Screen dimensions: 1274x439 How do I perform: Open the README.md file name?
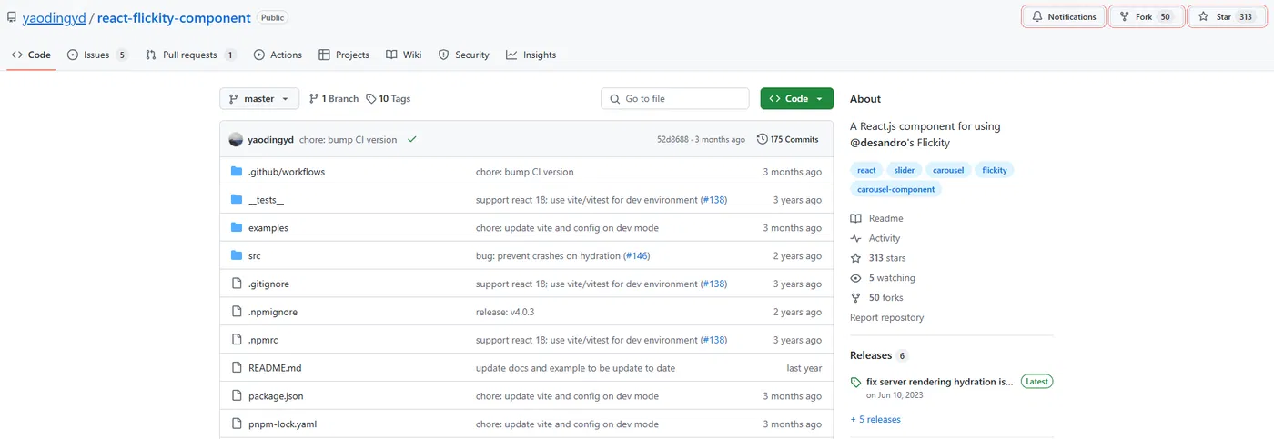pos(275,368)
